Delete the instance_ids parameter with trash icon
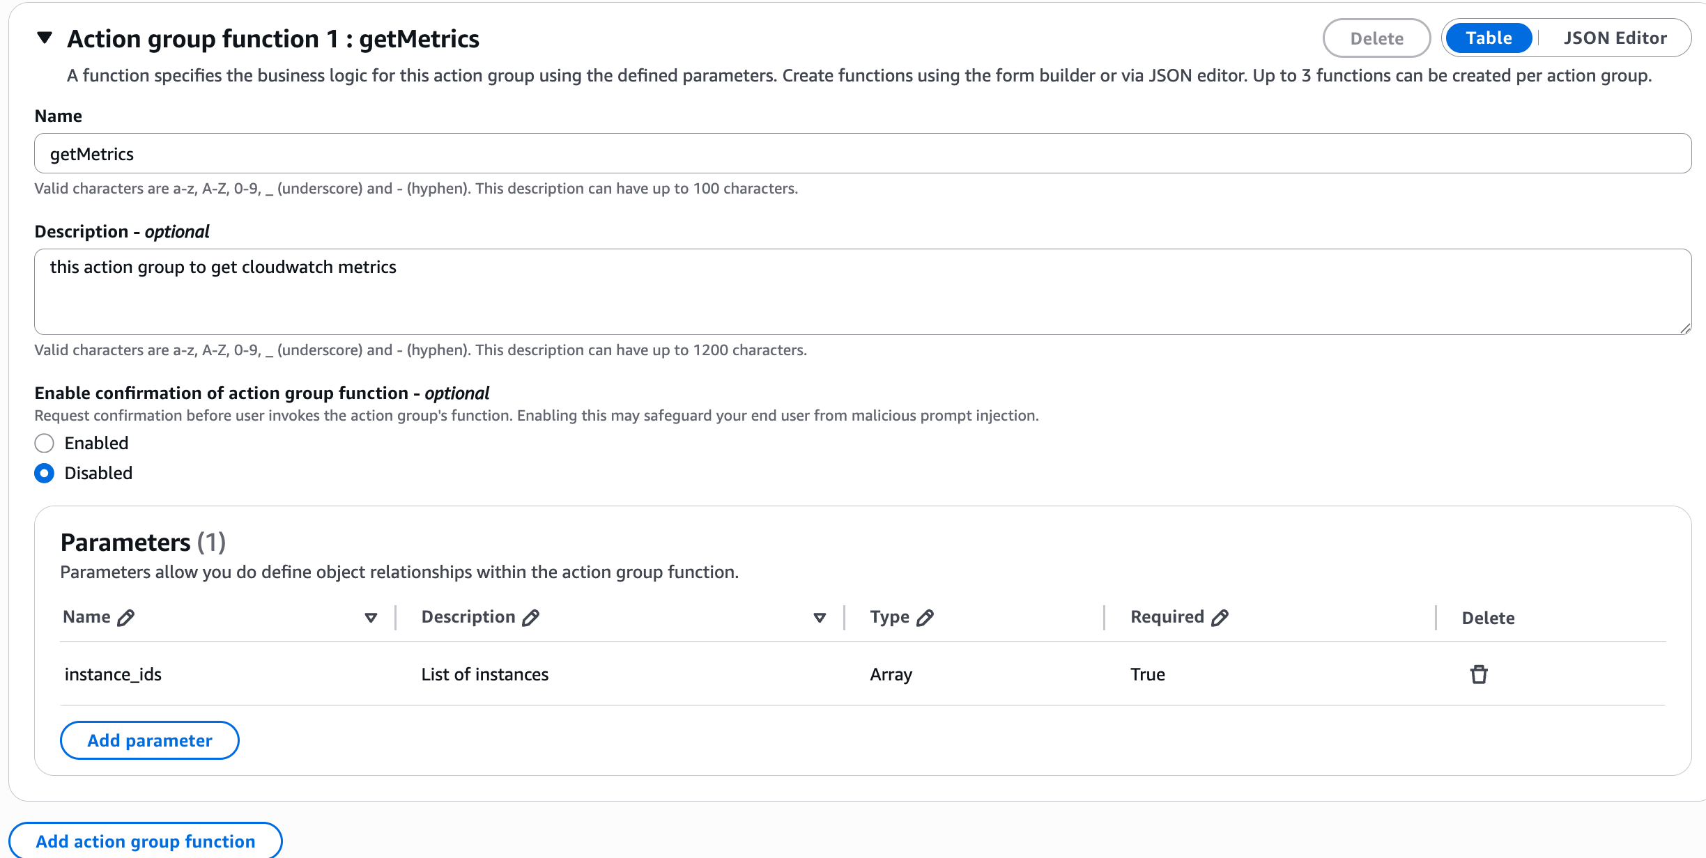Image resolution: width=1706 pixels, height=858 pixels. 1478,674
